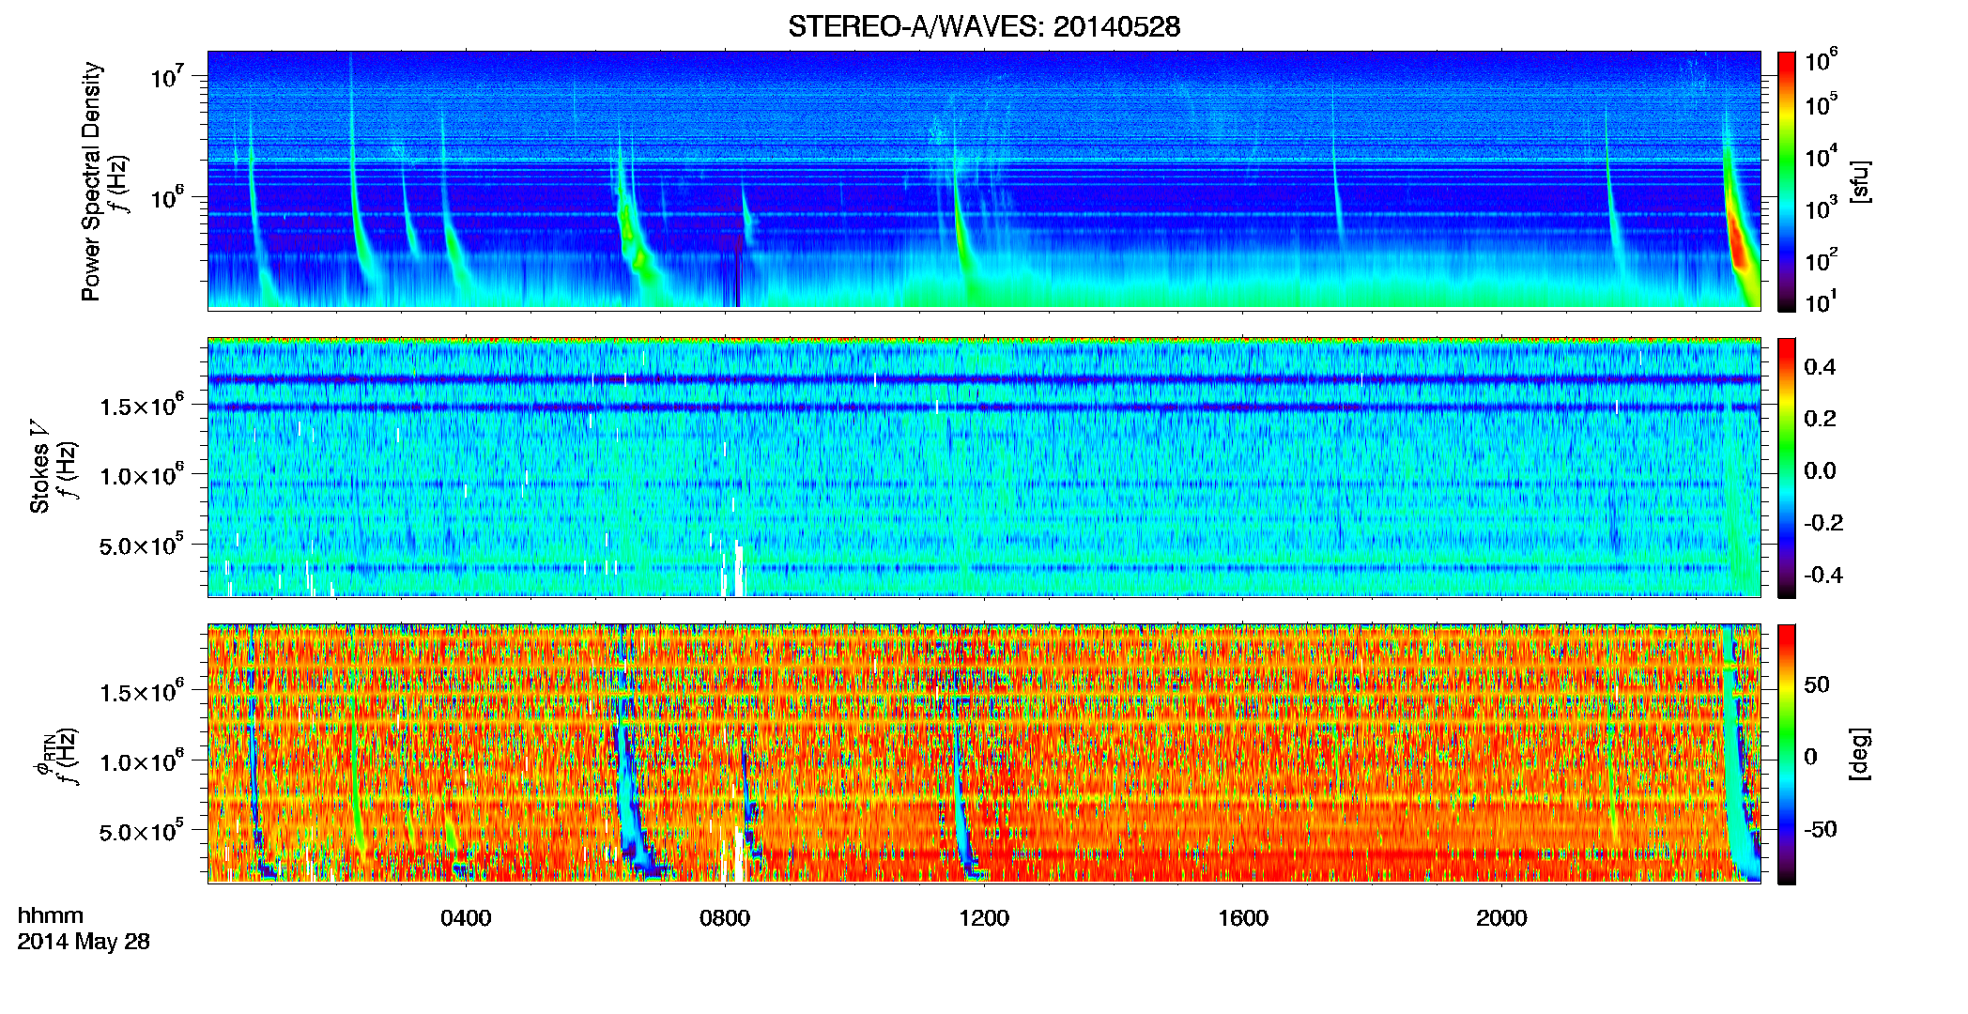Select the 1.0×10^6 tick of the φ RTN panel

tap(141, 761)
